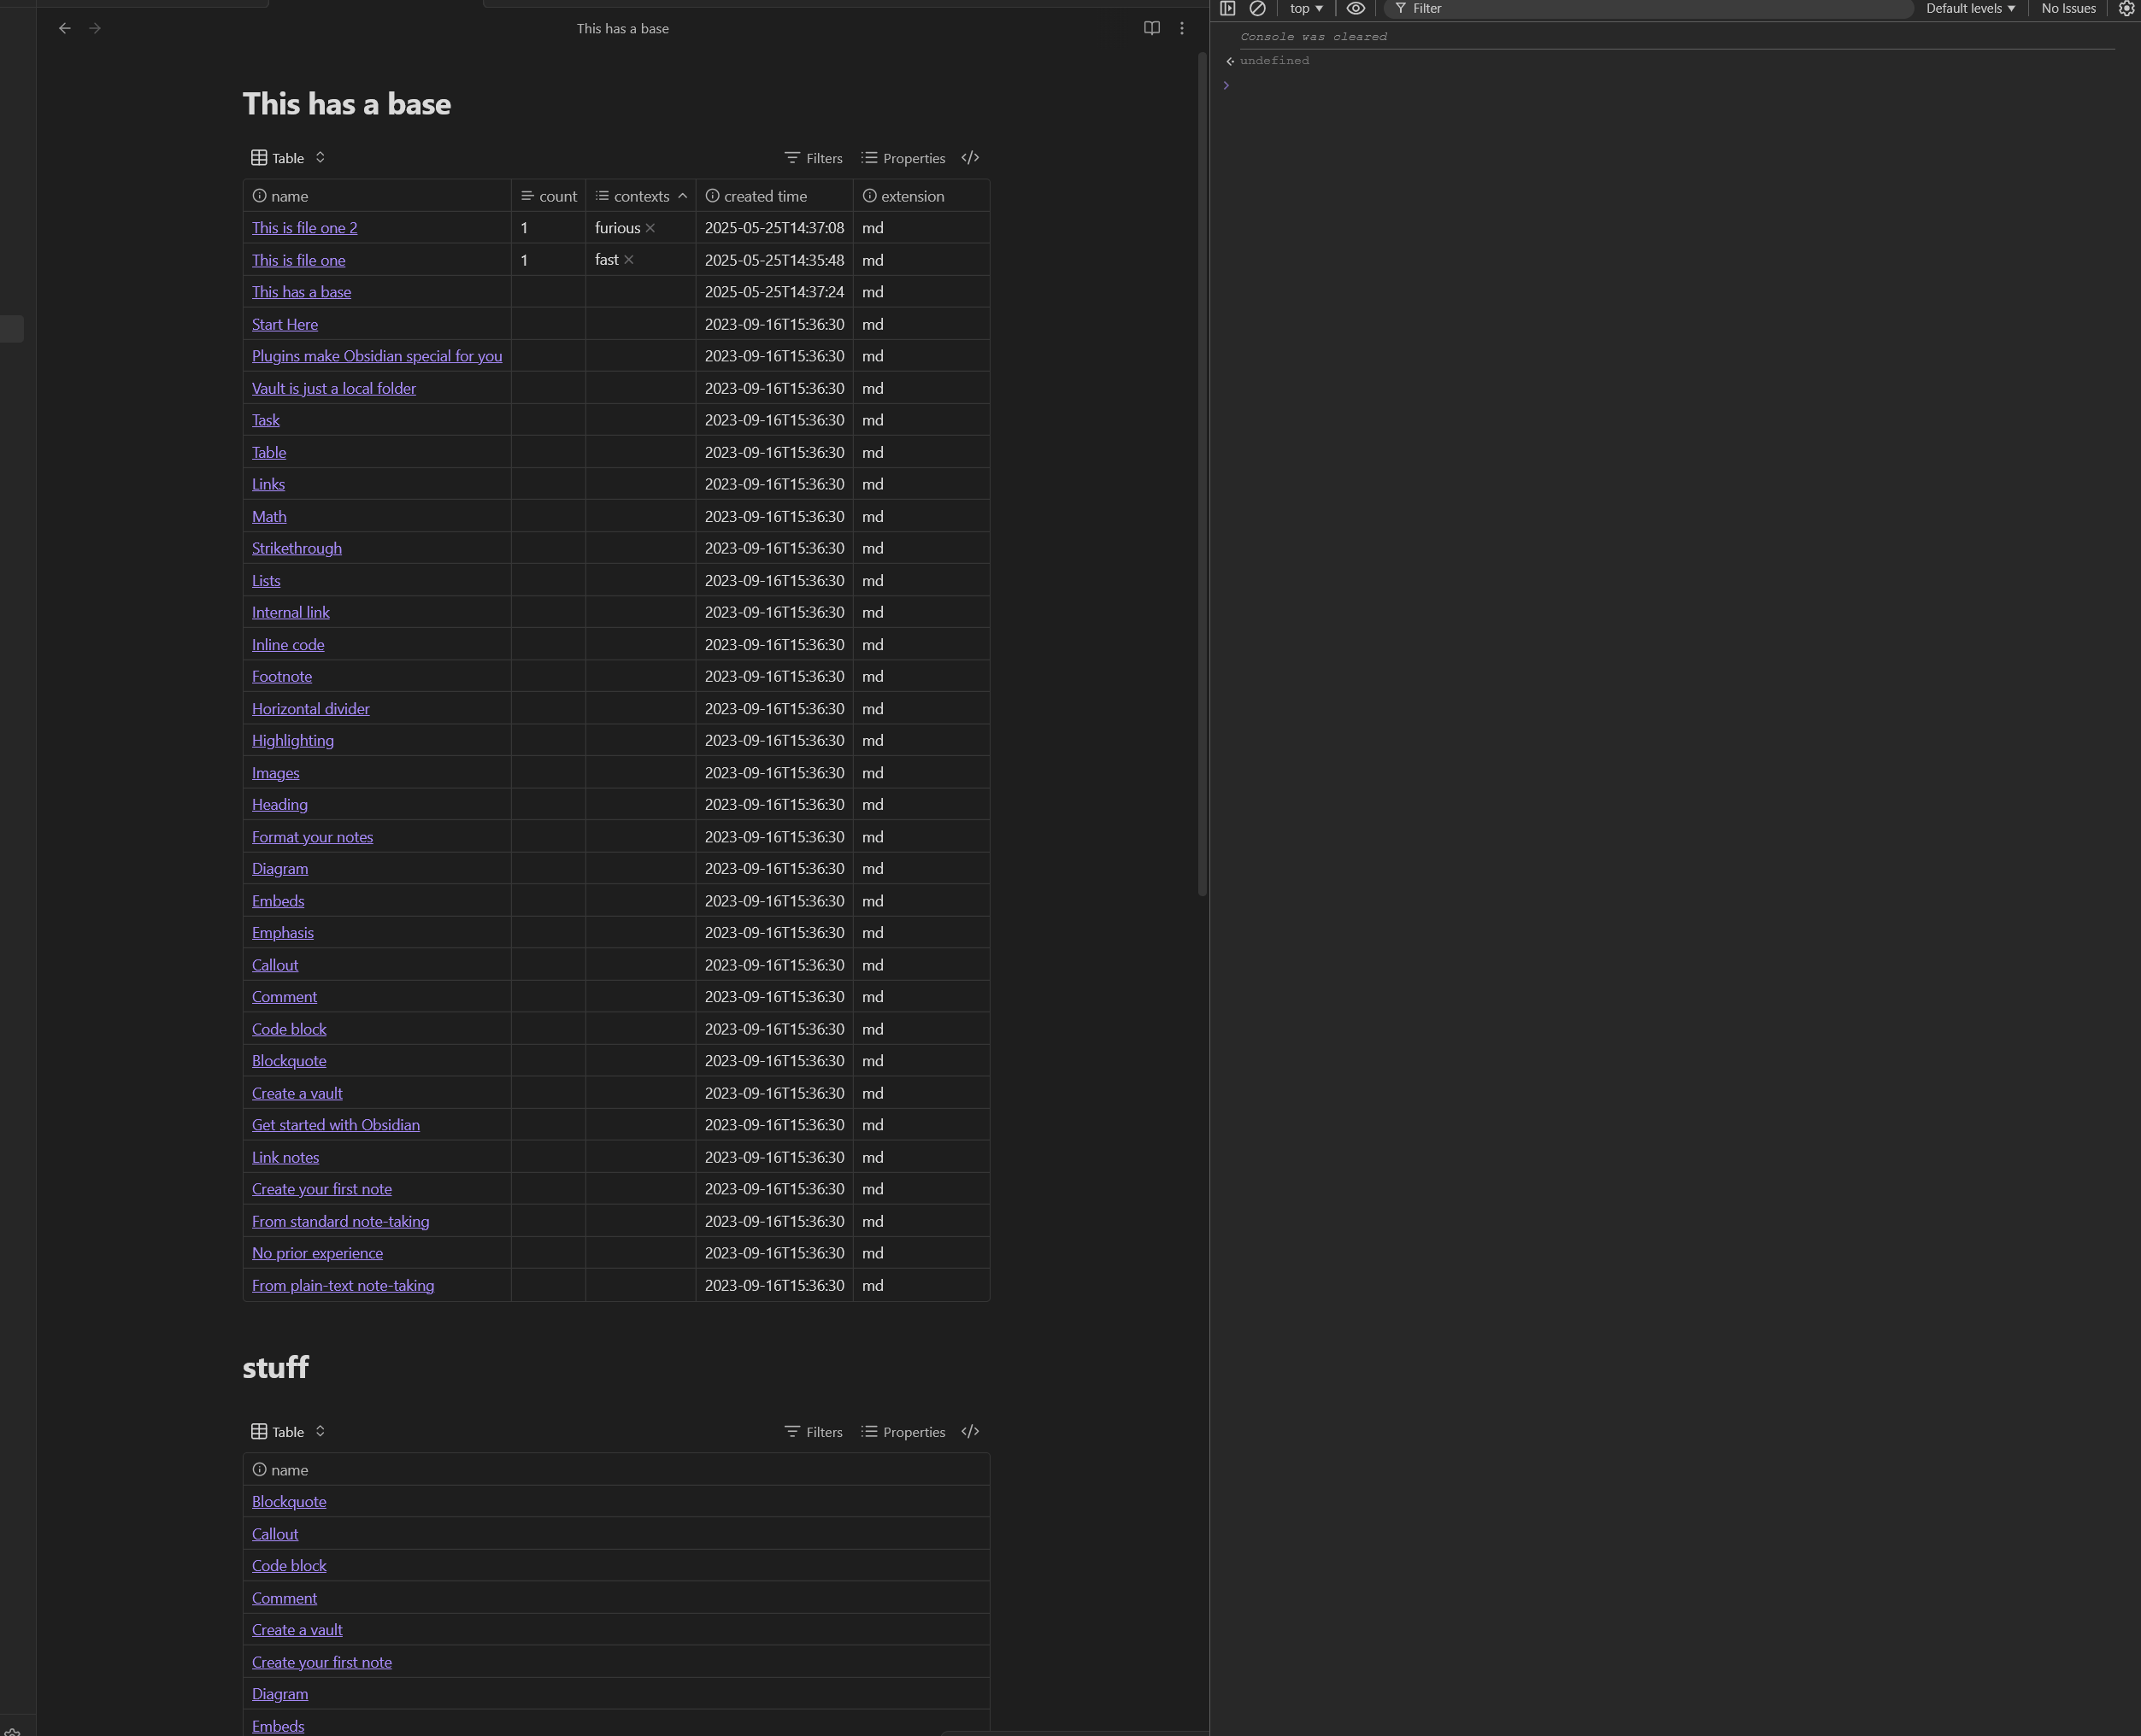Open Filters in the first base
Screen dimensions: 2141x1736
click(x=814, y=158)
